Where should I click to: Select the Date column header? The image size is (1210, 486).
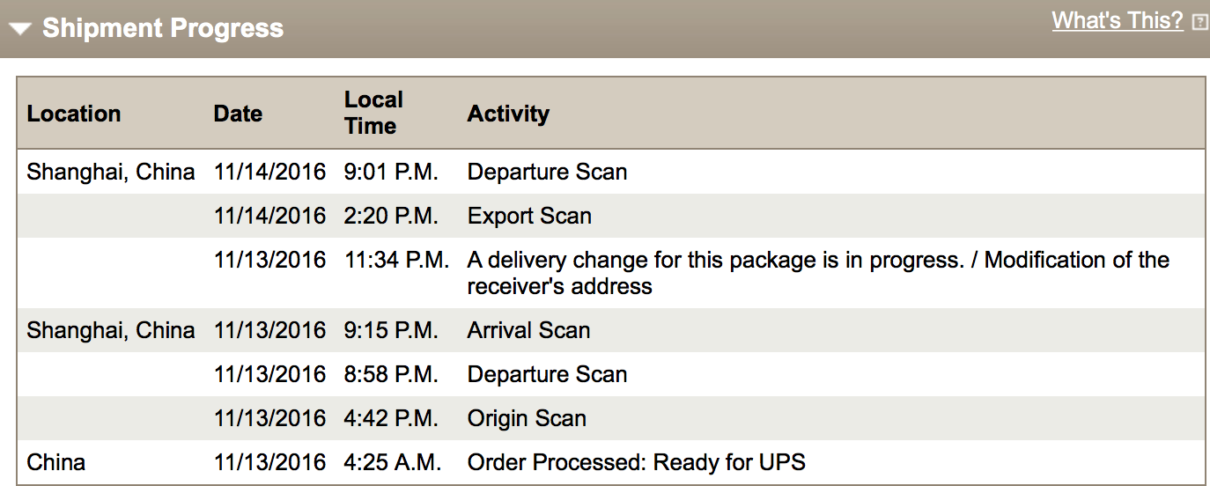pos(238,114)
